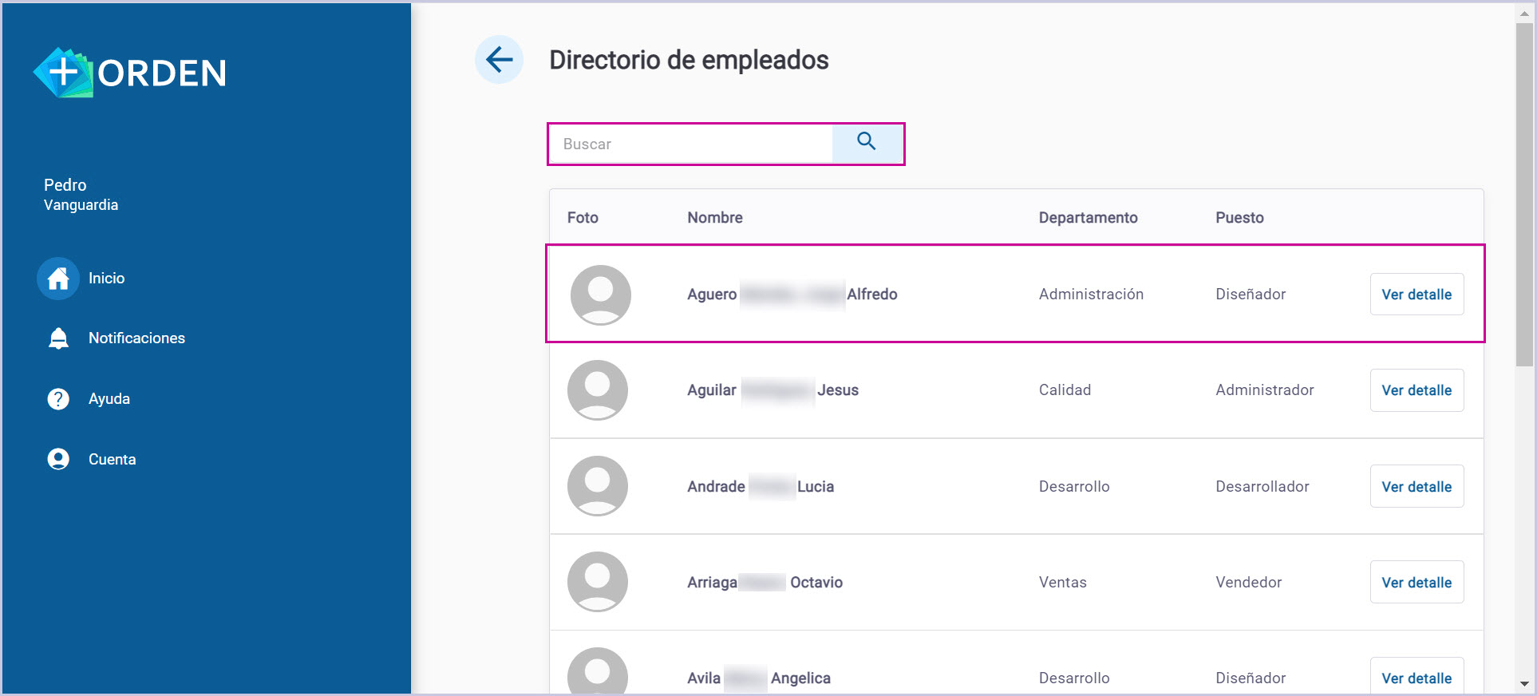Open Ver detalle for Aguero Alfredo
The height and width of the screenshot is (696, 1537).
pyautogui.click(x=1416, y=295)
